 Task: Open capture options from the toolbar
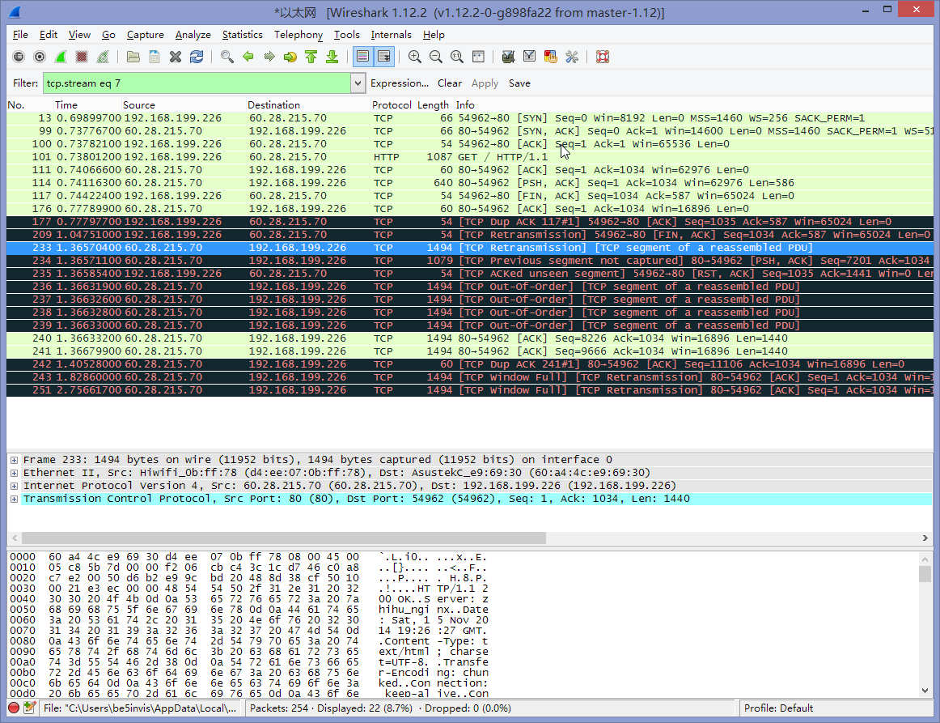tap(40, 57)
